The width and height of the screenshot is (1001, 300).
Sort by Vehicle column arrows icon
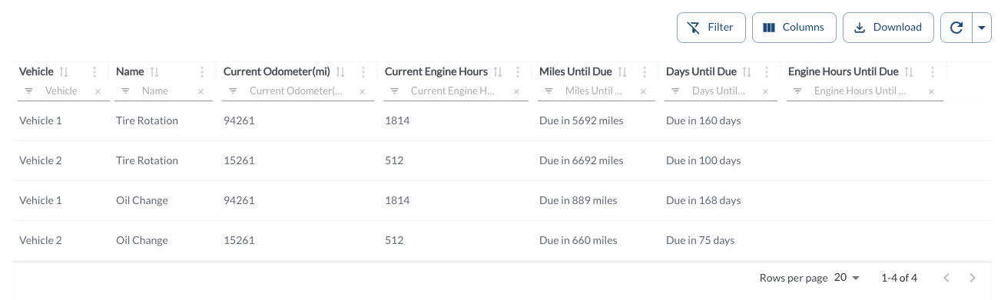pyautogui.click(x=65, y=72)
